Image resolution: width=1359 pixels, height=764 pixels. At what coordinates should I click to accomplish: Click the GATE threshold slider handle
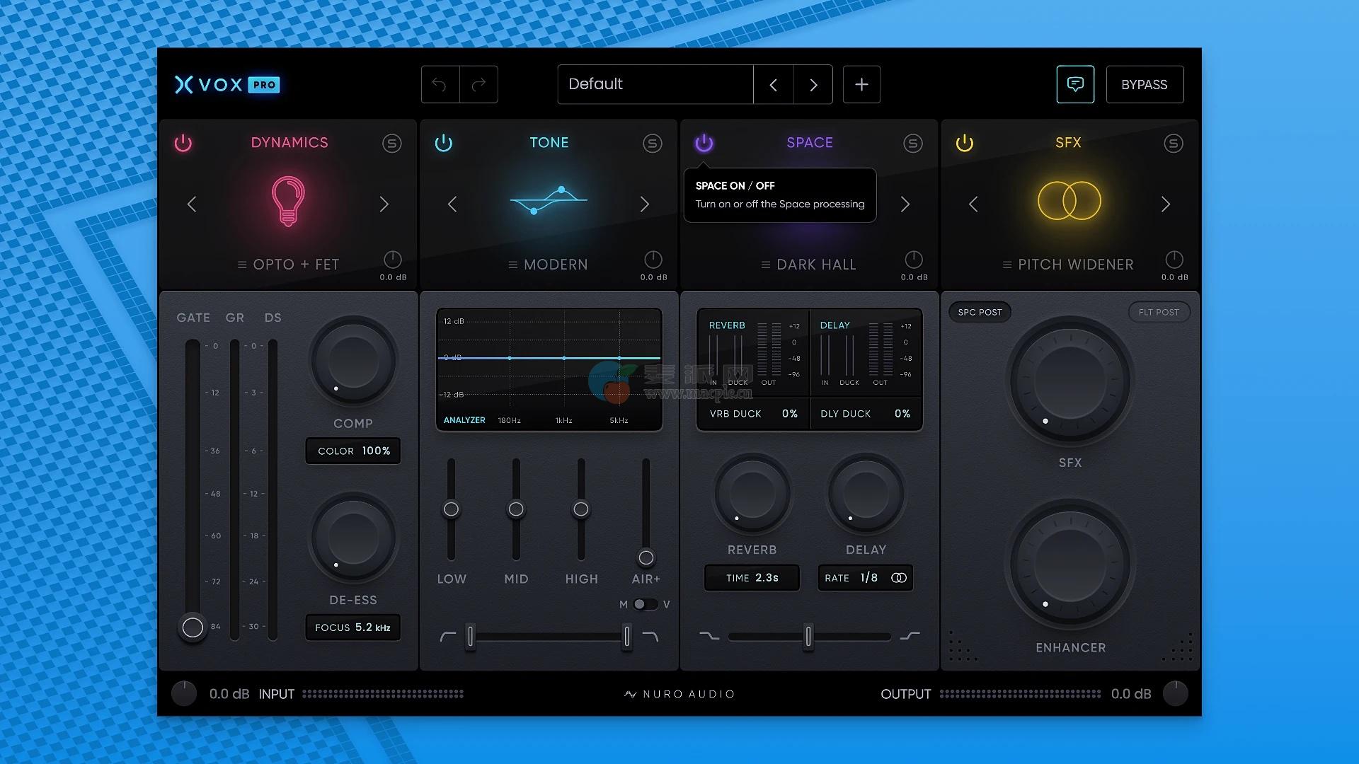pyautogui.click(x=193, y=627)
